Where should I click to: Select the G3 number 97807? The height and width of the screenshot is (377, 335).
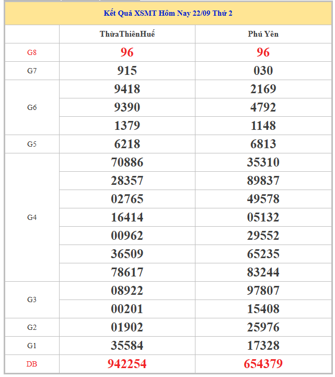pyautogui.click(x=263, y=291)
